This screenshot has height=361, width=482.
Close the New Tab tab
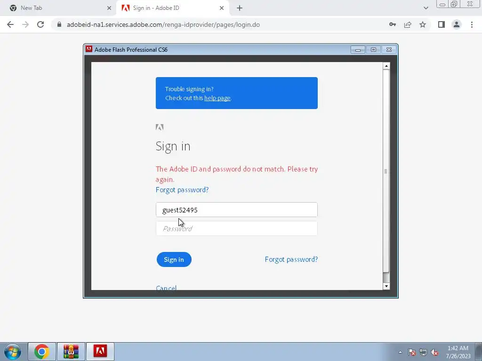pyautogui.click(x=109, y=8)
